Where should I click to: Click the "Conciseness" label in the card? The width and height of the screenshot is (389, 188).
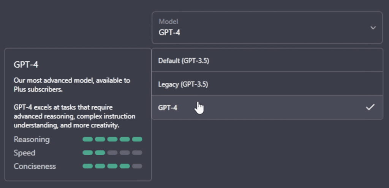click(35, 166)
